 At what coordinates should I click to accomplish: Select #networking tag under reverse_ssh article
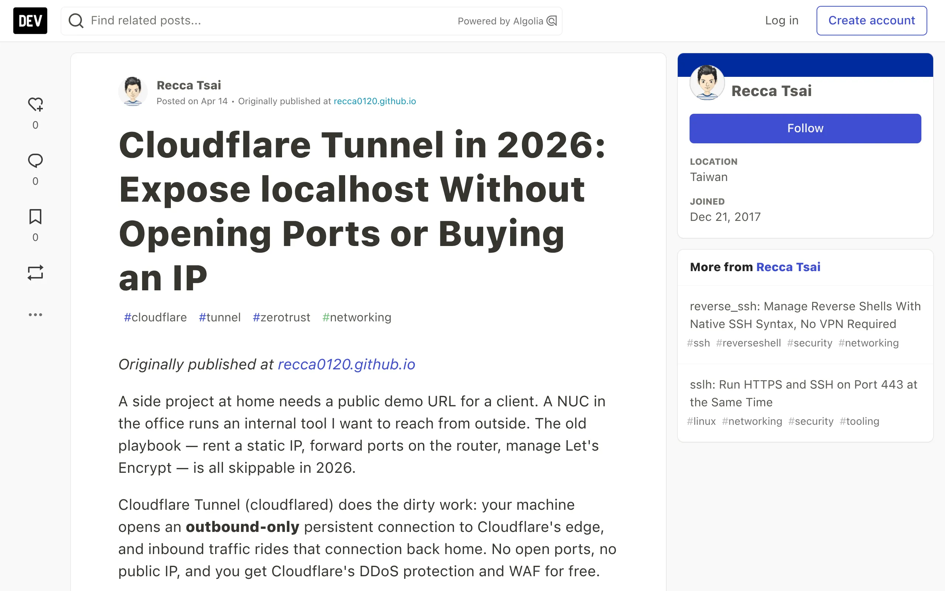(869, 343)
